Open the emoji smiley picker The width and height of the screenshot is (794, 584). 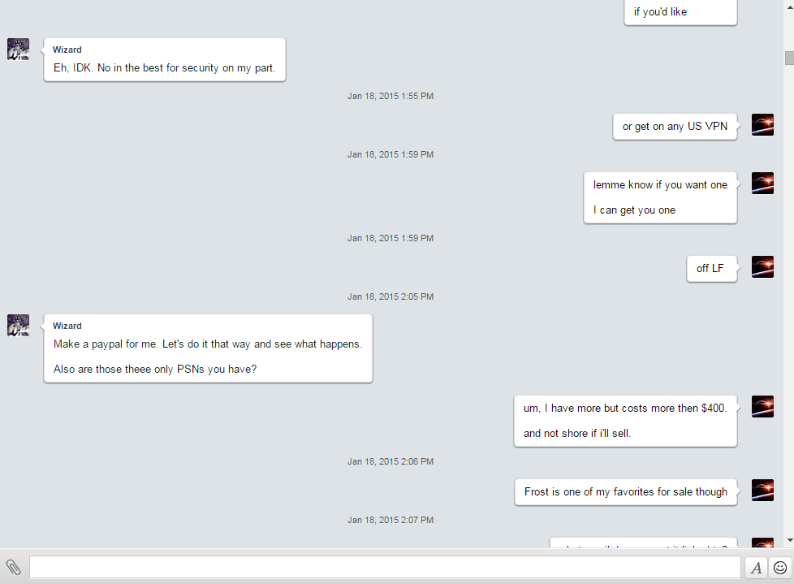[780, 568]
